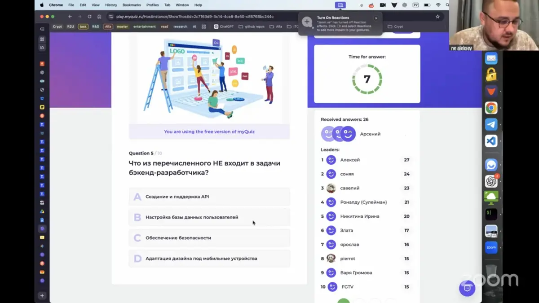Click the Арсений recent answer name
This screenshot has width=539, height=303.
tap(370, 134)
